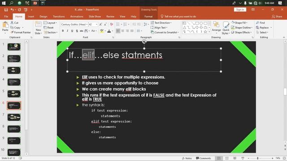Switch to the Design tab
The height and width of the screenshot is (161, 287).
tap(43, 17)
